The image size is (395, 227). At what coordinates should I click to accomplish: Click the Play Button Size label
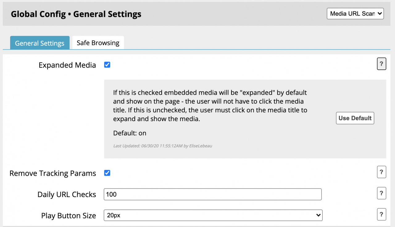click(69, 216)
